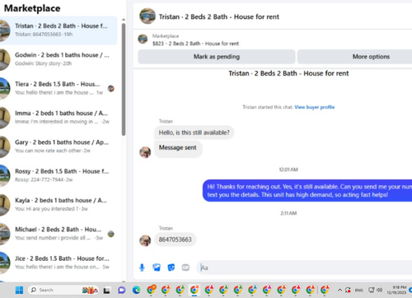The height and width of the screenshot is (298, 412).
Task: Open Microsoft Edge from the taskbar
Action: coord(136,290)
